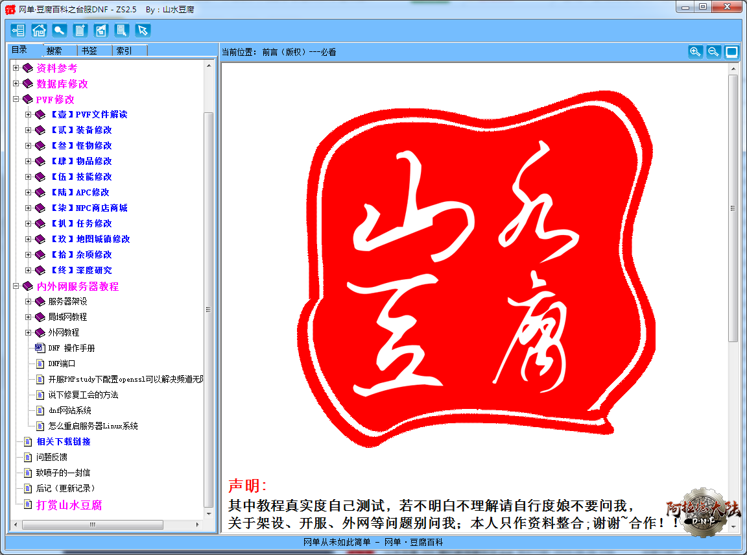Collapse the PVF修改 tree node
Image resolution: width=747 pixels, height=555 pixels.
coord(16,99)
